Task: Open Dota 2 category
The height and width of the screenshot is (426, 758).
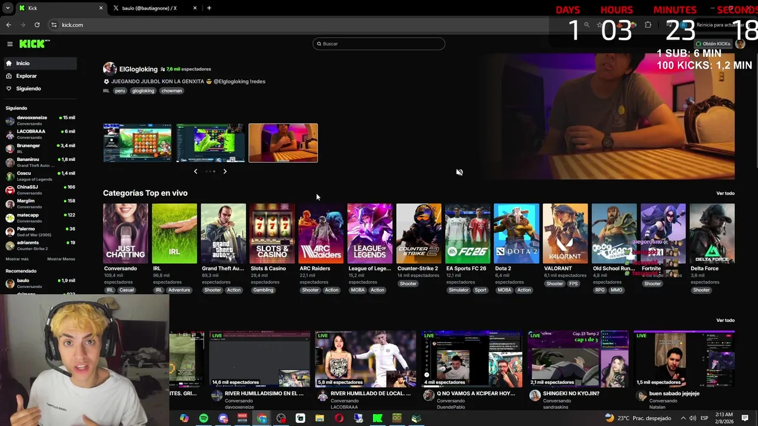Action: click(516, 234)
